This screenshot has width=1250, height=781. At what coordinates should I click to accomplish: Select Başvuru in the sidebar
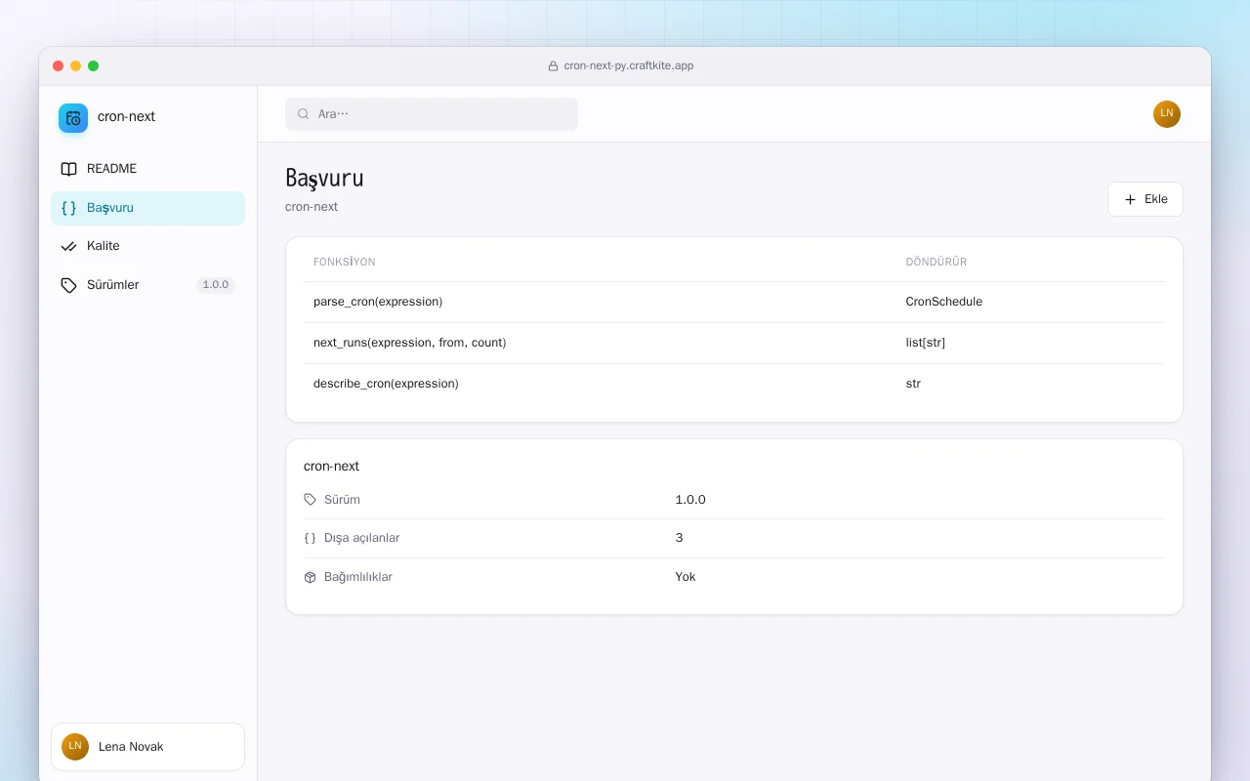147,208
